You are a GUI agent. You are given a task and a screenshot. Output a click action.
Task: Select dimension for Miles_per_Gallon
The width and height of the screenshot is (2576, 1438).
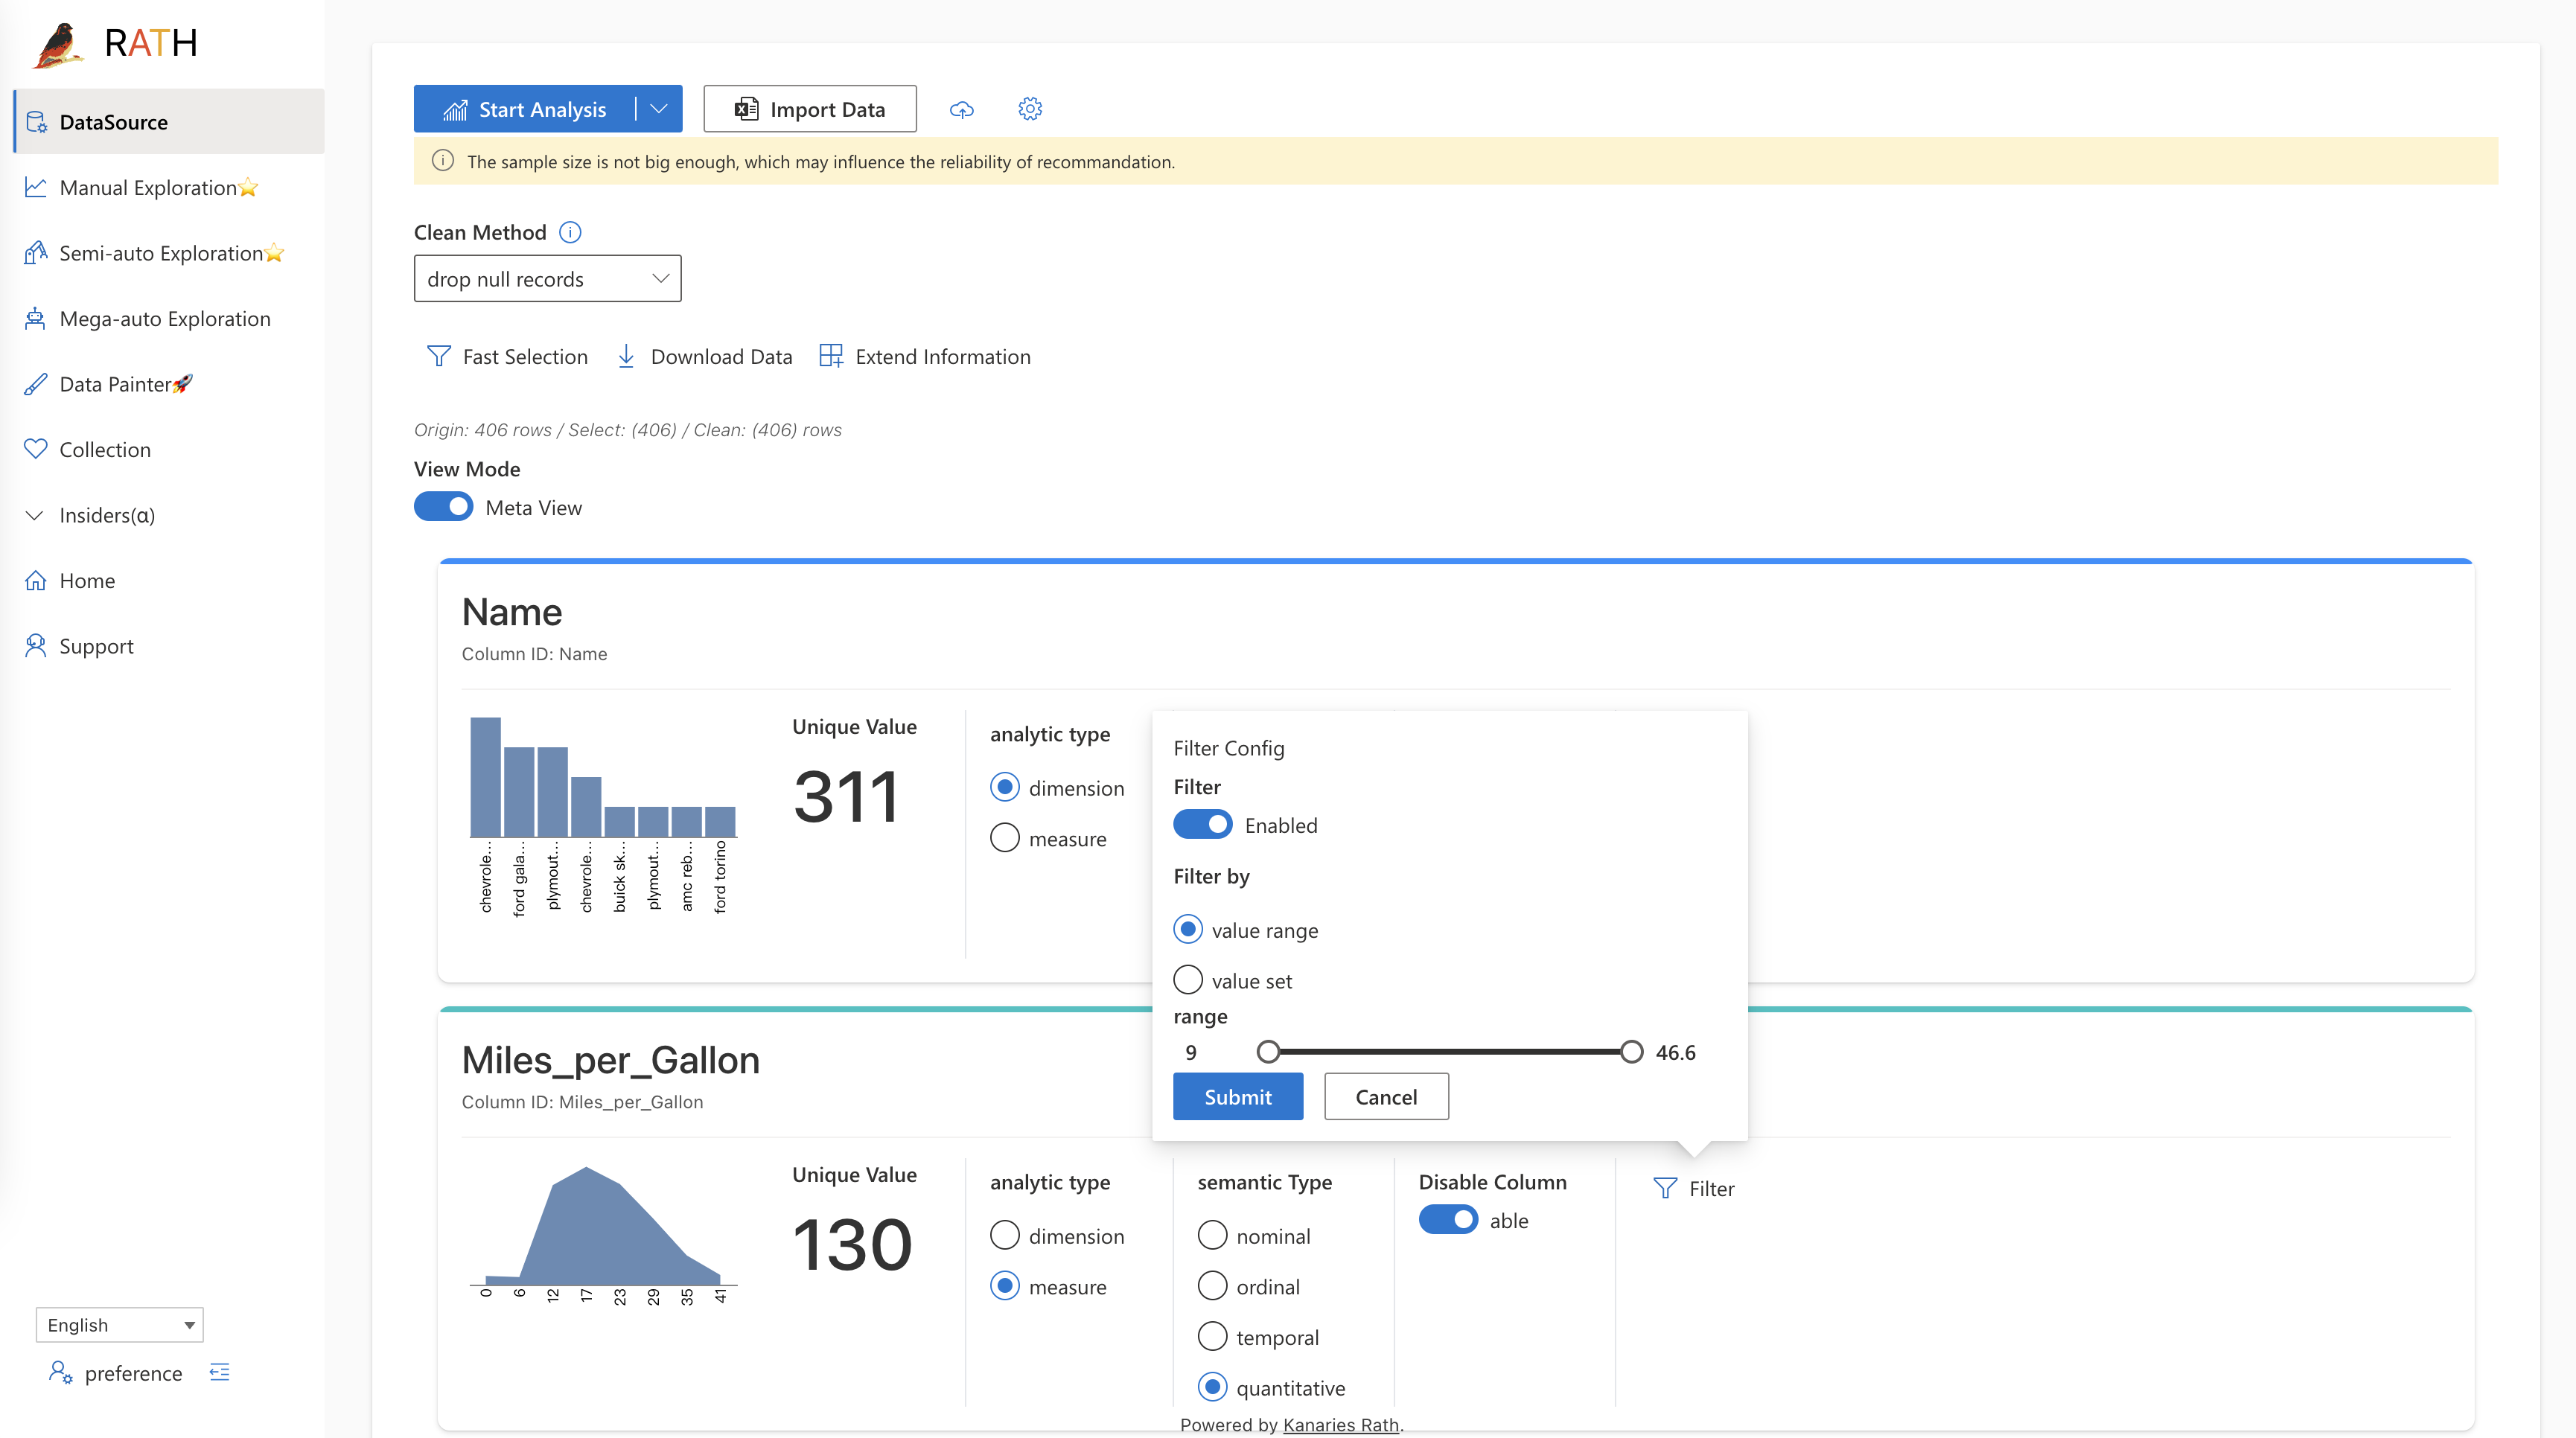(1005, 1235)
